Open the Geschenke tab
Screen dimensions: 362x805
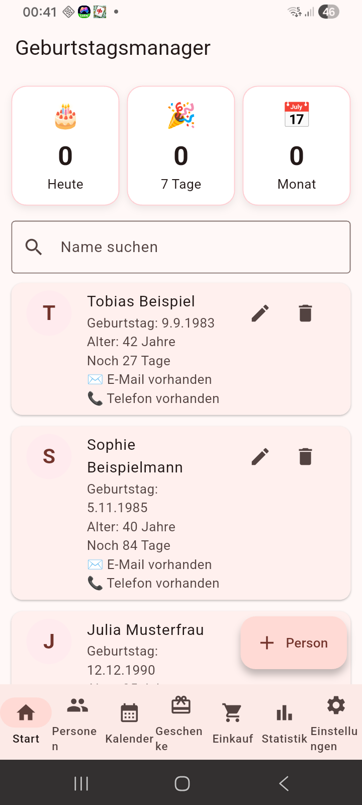tap(181, 722)
